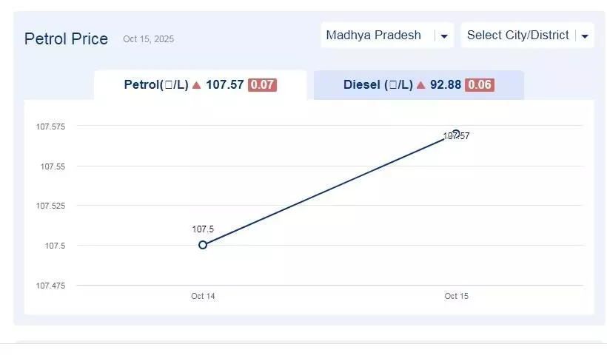Click the Oct 15 x-axis label

[x=456, y=296]
